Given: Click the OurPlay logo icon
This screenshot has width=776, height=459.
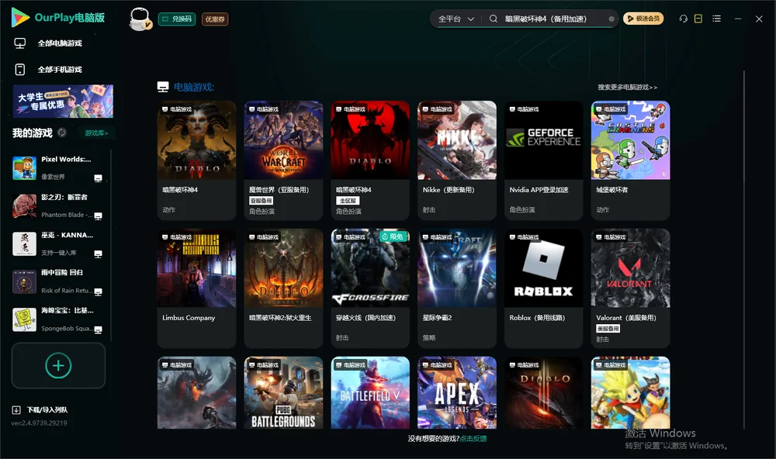Looking at the screenshot, I should [20, 18].
